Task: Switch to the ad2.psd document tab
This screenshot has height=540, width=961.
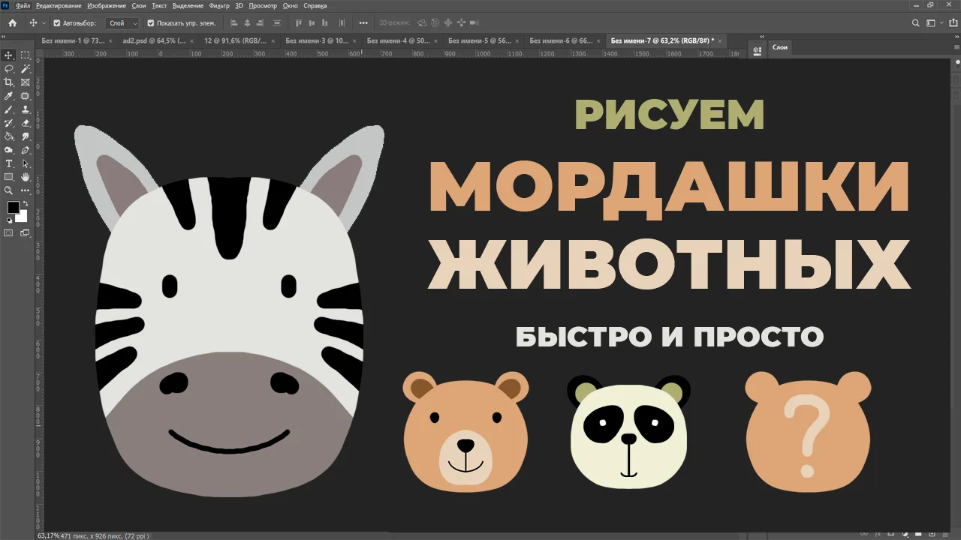Action: coord(153,40)
